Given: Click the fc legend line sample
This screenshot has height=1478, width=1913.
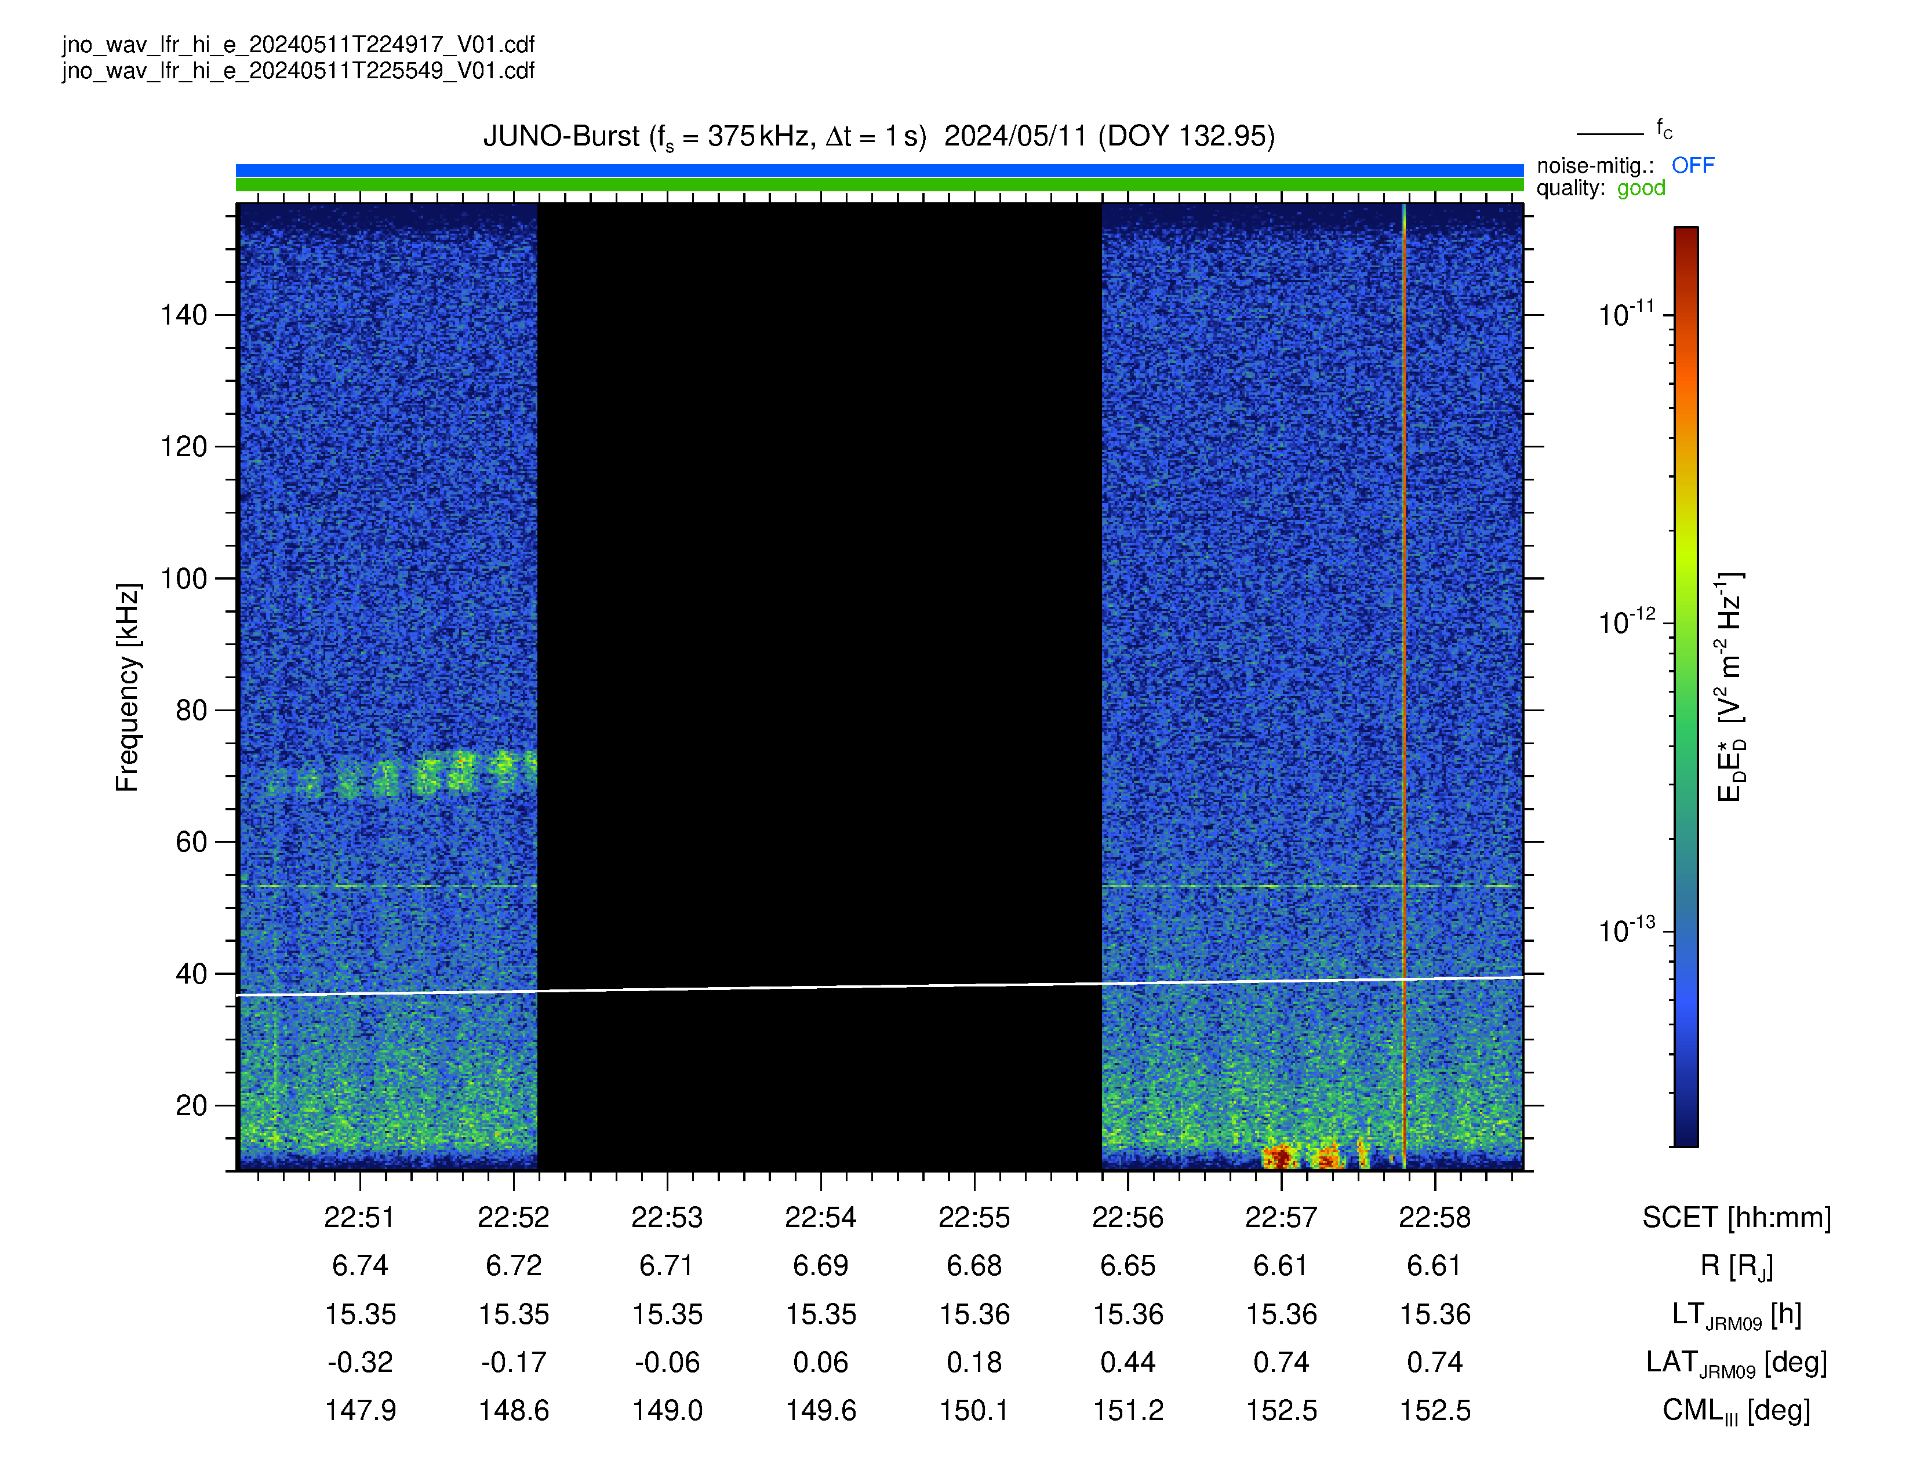Looking at the screenshot, I should [1610, 134].
